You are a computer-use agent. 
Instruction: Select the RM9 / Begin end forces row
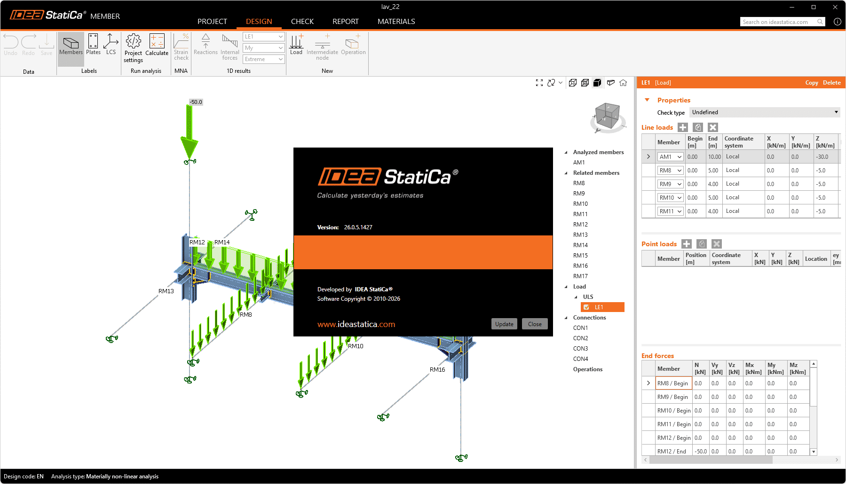(726, 397)
